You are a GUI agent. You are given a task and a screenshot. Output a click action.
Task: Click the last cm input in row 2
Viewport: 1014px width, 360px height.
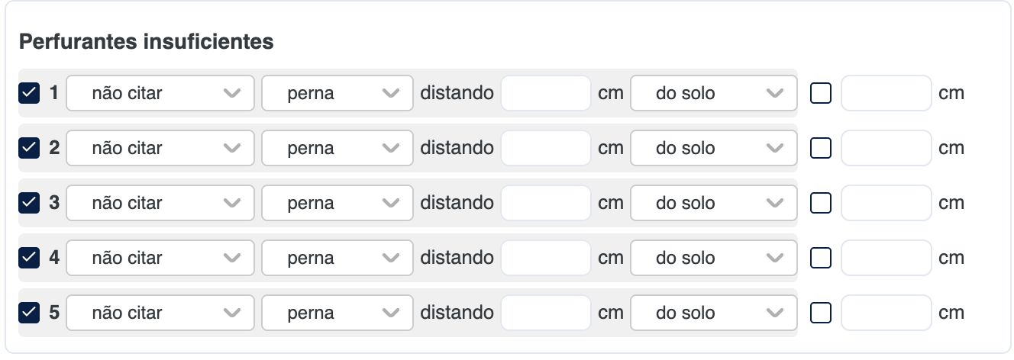(x=886, y=148)
